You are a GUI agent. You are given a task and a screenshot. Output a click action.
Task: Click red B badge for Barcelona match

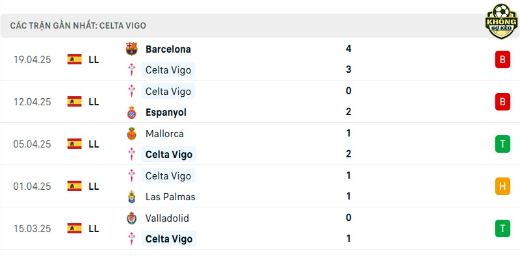502,60
